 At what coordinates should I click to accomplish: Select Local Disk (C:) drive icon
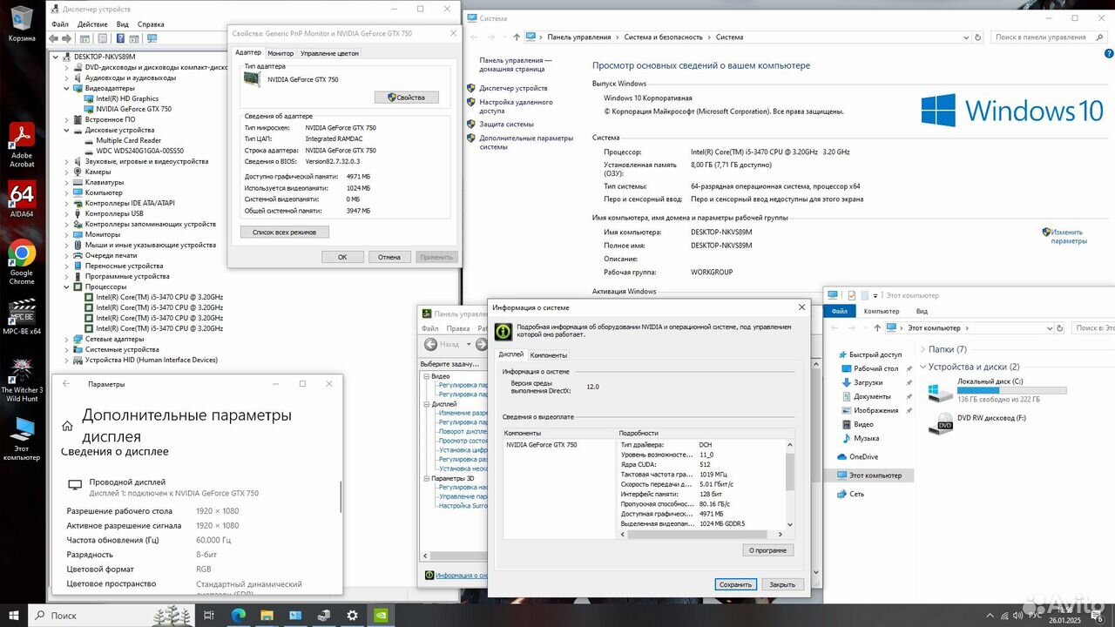coord(941,392)
